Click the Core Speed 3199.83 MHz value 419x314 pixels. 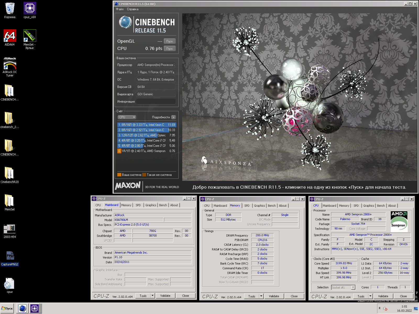click(x=344, y=263)
